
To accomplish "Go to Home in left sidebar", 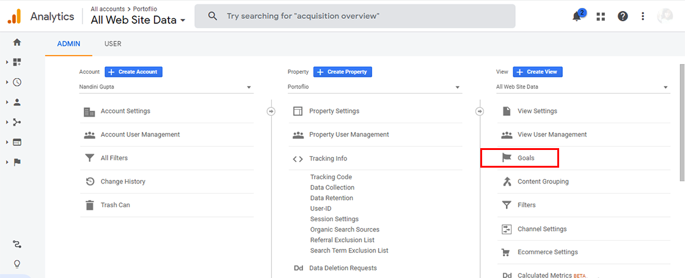I will pos(17,42).
